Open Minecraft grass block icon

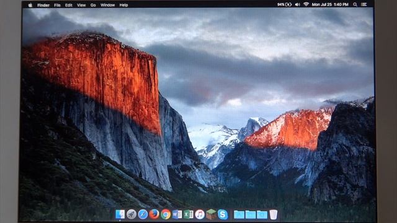[211, 214]
